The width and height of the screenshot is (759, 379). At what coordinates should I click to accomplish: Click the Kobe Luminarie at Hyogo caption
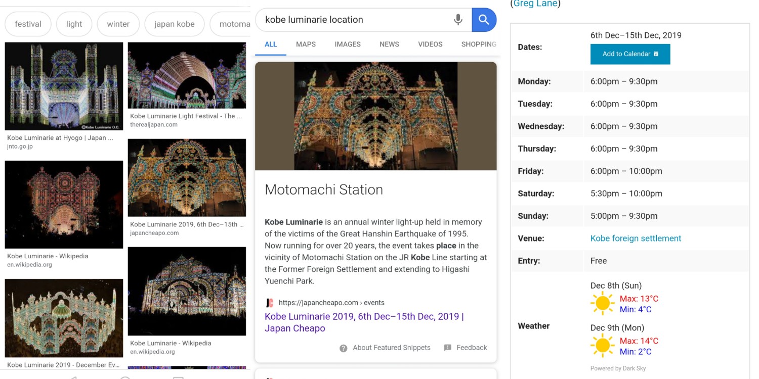60,138
